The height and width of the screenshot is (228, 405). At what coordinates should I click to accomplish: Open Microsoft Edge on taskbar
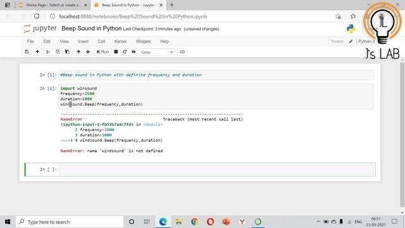163,222
